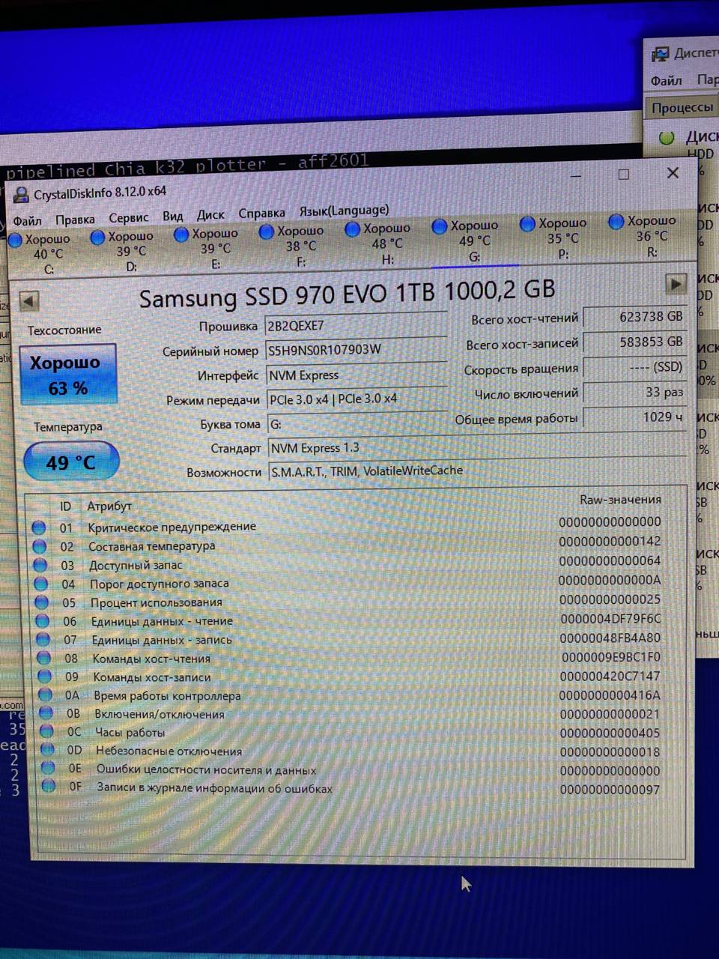Open the Справка menu
The width and height of the screenshot is (719, 959).
pos(261,213)
